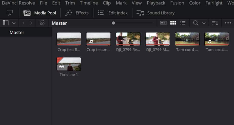Viewport: 234px width, 125px height.
Task: Open the Fusion menu
Action: pos(177,3)
